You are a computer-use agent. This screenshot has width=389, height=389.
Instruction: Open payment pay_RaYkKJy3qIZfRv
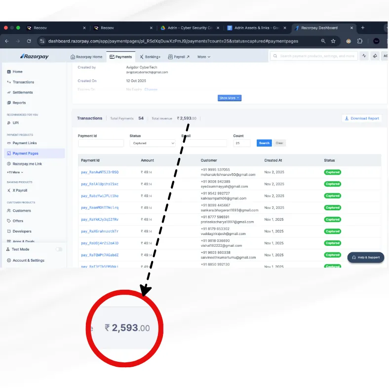(100, 220)
